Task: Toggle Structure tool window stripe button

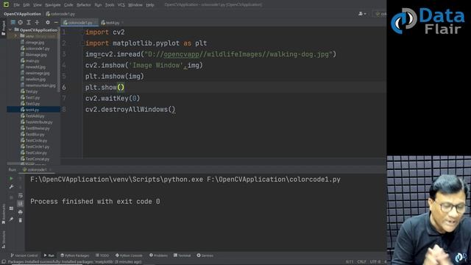Action: 3,239
